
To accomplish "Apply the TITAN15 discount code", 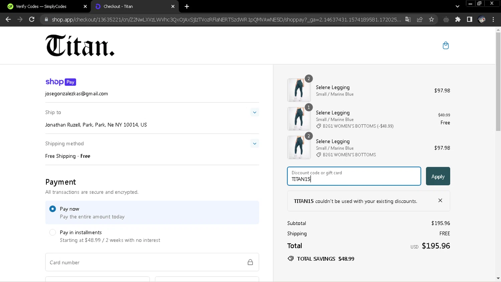I will click(x=438, y=176).
